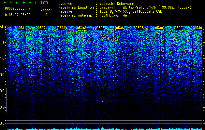Click the observer name Masayuki Kobayashi
Image resolution: width=205 pixels, height=130 pixels.
[117, 4]
